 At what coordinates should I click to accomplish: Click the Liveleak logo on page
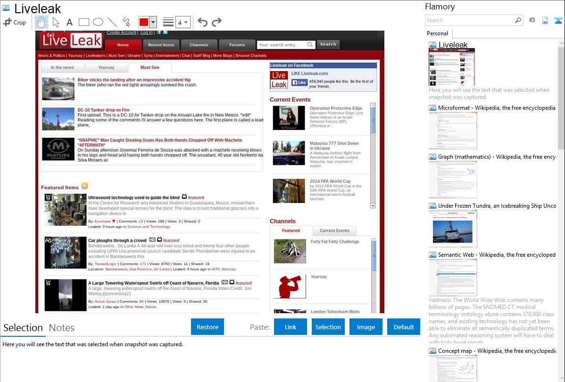pyautogui.click(x=72, y=41)
